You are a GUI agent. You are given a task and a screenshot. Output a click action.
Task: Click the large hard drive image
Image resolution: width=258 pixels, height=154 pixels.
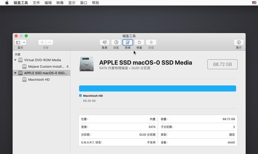(x=87, y=64)
